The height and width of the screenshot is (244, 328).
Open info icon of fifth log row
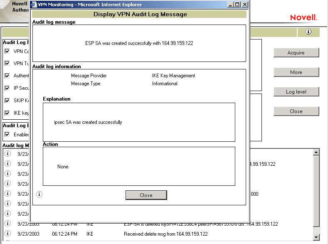point(8,194)
